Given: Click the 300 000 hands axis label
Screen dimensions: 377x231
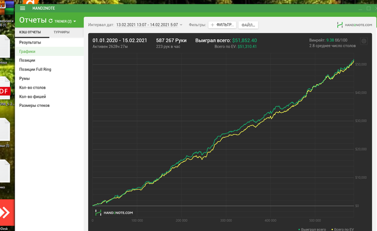Looking at the screenshot, I should click(226, 220).
